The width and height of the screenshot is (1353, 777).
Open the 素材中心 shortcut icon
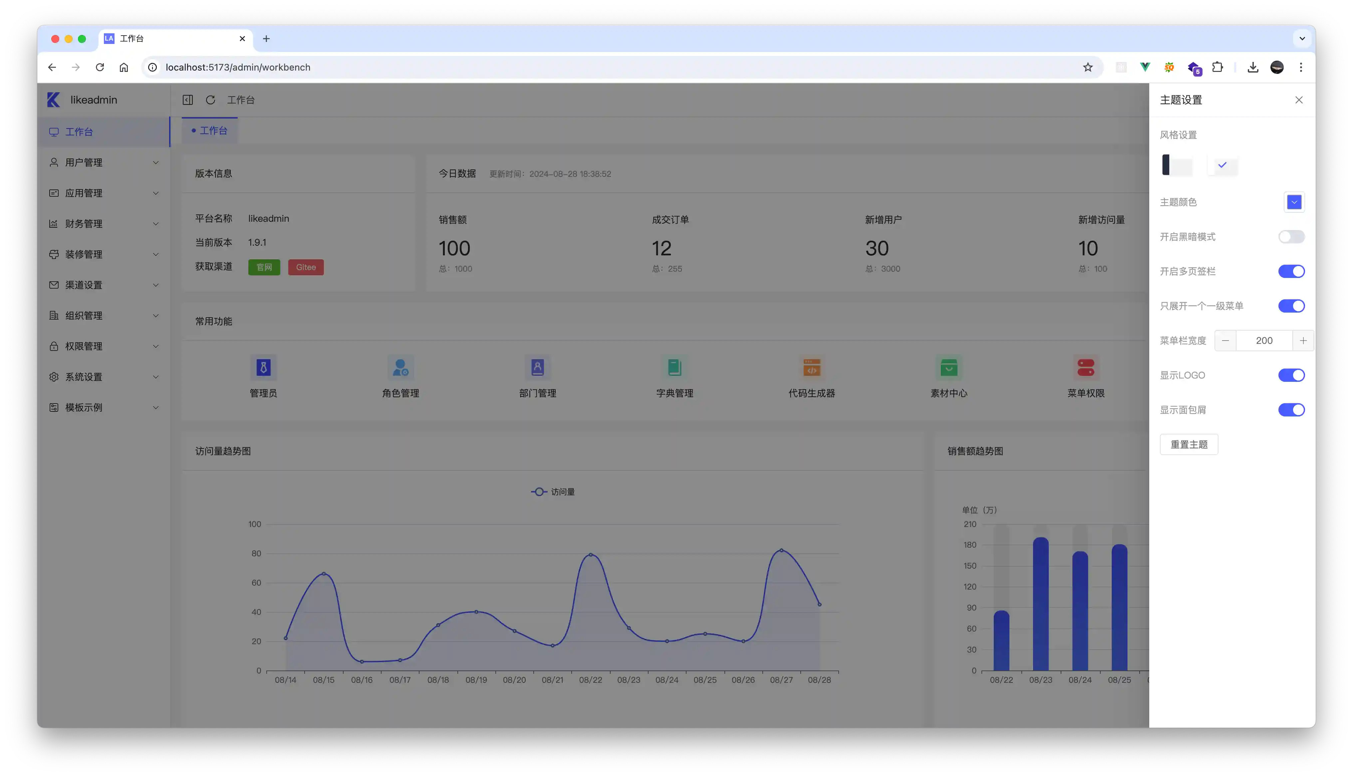(x=948, y=368)
